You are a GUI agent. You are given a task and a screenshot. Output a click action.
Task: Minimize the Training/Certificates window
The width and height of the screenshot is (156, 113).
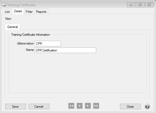[131, 5]
